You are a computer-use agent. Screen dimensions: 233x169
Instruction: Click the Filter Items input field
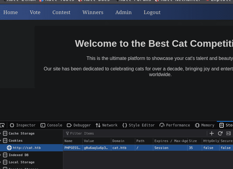point(135,133)
